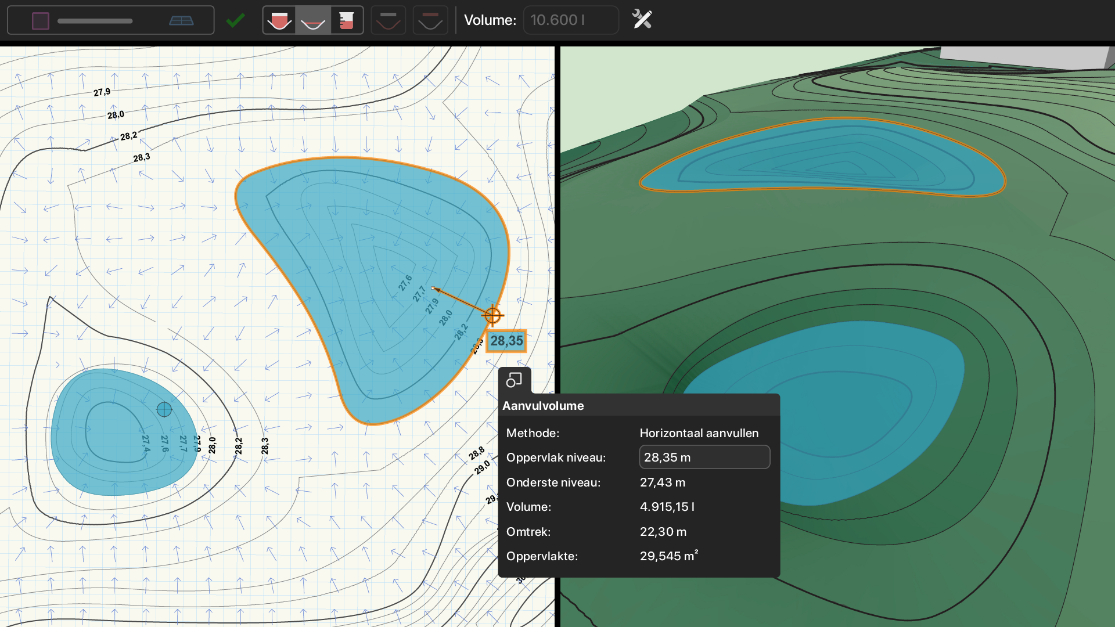Click the Aanvulvolume panel title

543,406
